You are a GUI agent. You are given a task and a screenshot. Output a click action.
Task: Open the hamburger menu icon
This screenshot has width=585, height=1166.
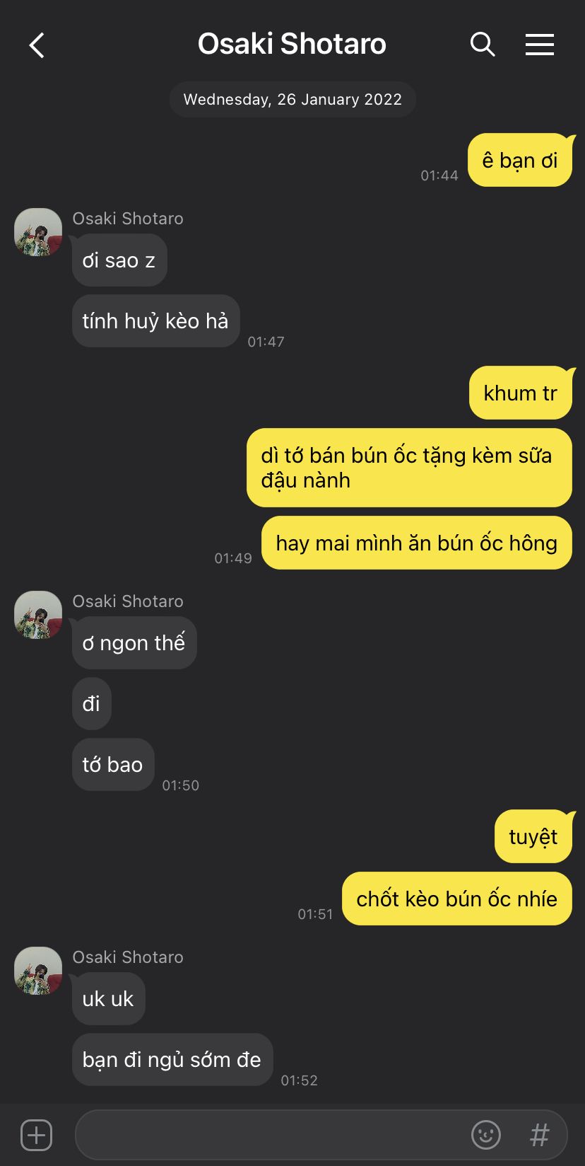coord(540,45)
